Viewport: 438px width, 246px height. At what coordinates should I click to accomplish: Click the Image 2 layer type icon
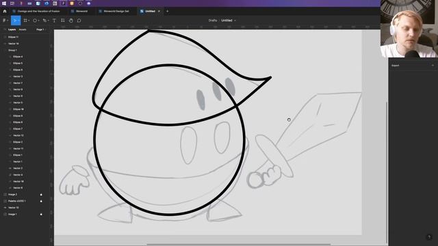pos(5,194)
